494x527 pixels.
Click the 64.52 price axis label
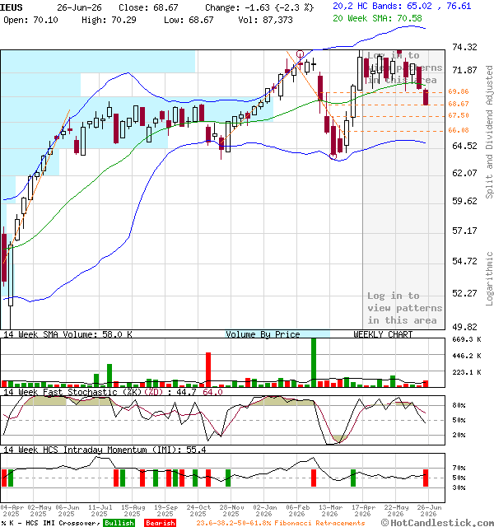[464, 146]
